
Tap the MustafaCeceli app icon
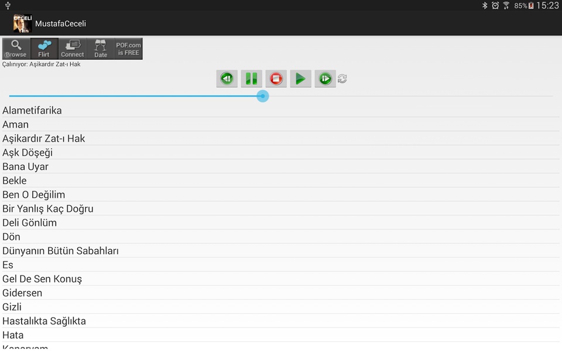click(22, 23)
